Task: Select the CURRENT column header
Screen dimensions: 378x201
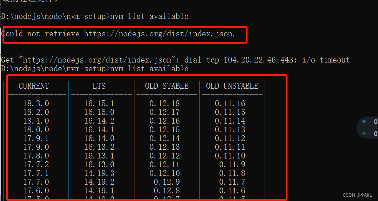Action: point(34,86)
